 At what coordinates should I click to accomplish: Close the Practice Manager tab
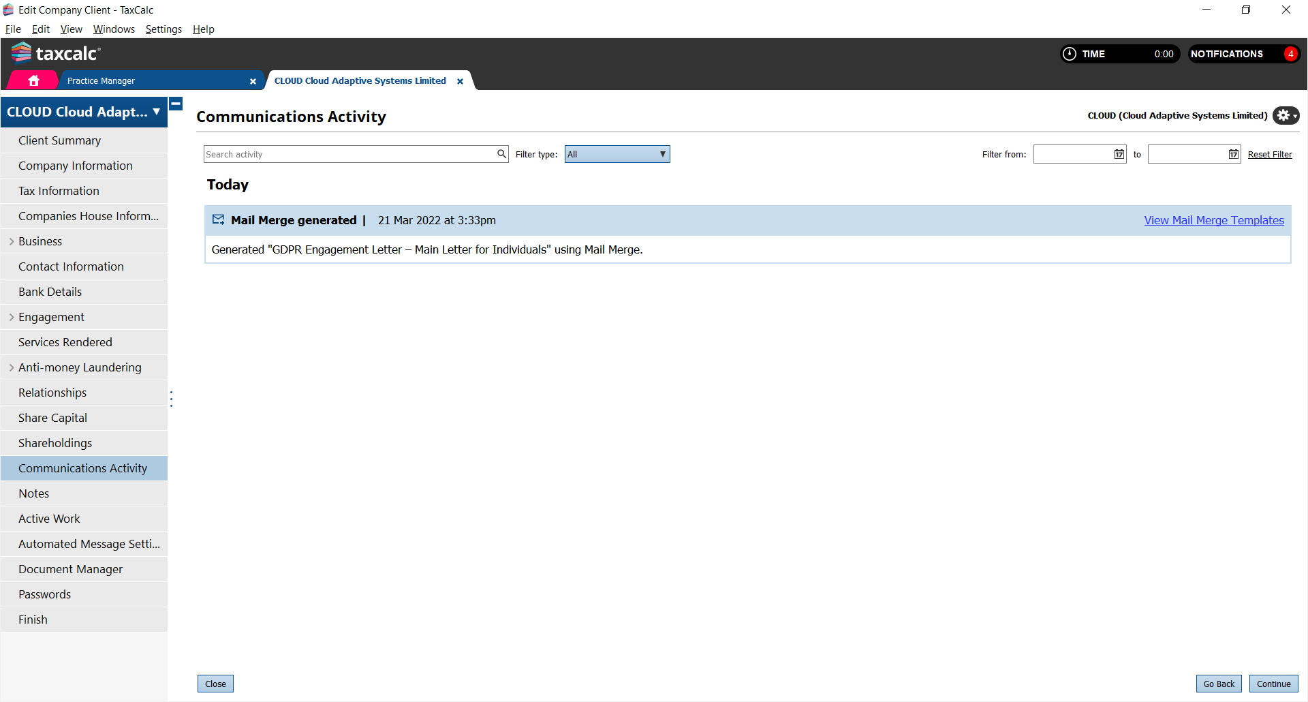[x=253, y=81]
